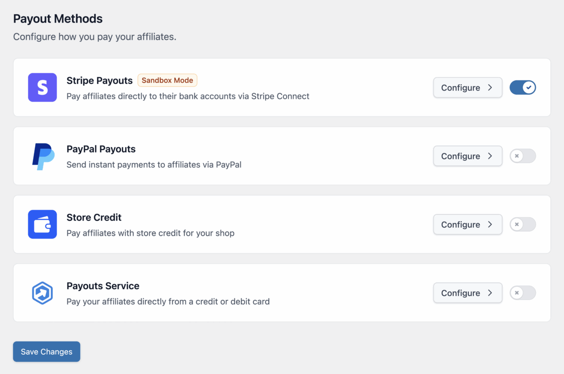Open Store Credit configuration settings
The height and width of the screenshot is (374, 564).
[x=467, y=224]
